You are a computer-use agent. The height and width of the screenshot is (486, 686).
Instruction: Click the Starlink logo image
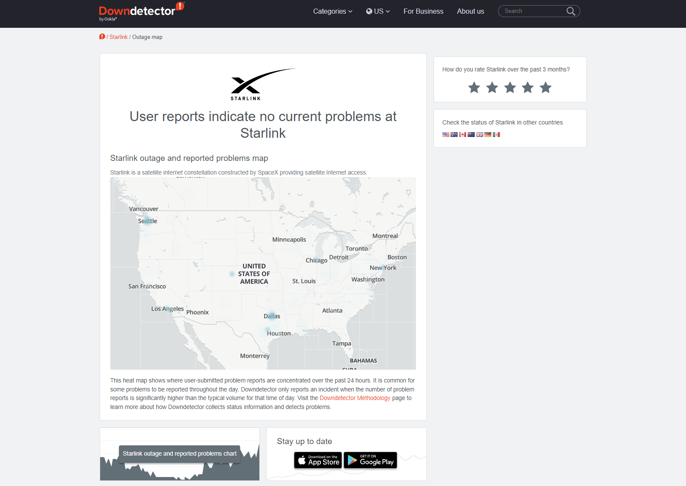263,84
